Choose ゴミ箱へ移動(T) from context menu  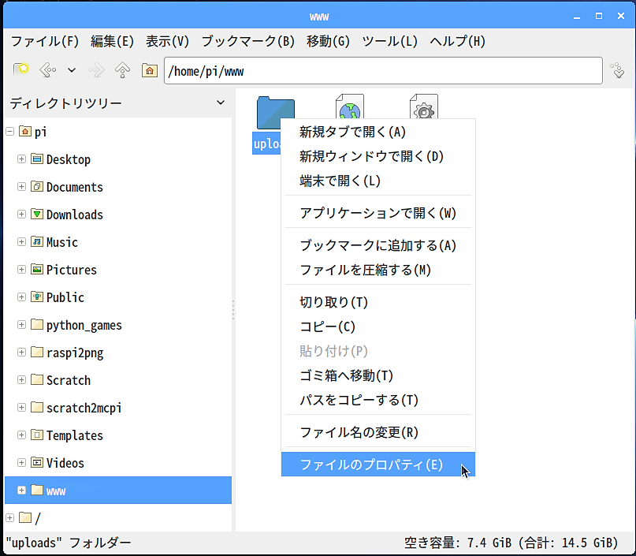click(x=378, y=375)
